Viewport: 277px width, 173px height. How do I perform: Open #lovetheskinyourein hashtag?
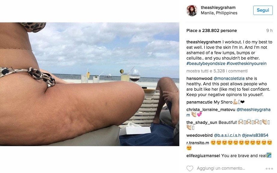pos(246,63)
